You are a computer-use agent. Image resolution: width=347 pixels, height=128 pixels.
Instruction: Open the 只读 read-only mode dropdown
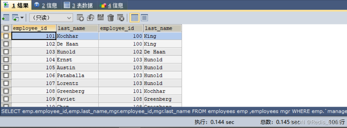click(51, 18)
